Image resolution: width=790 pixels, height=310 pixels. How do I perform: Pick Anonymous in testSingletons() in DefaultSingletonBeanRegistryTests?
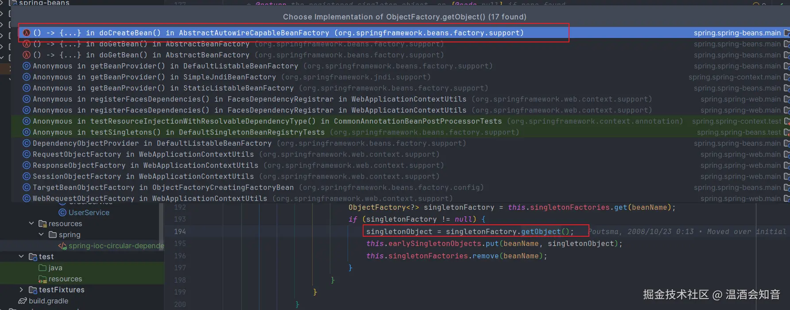click(401, 132)
